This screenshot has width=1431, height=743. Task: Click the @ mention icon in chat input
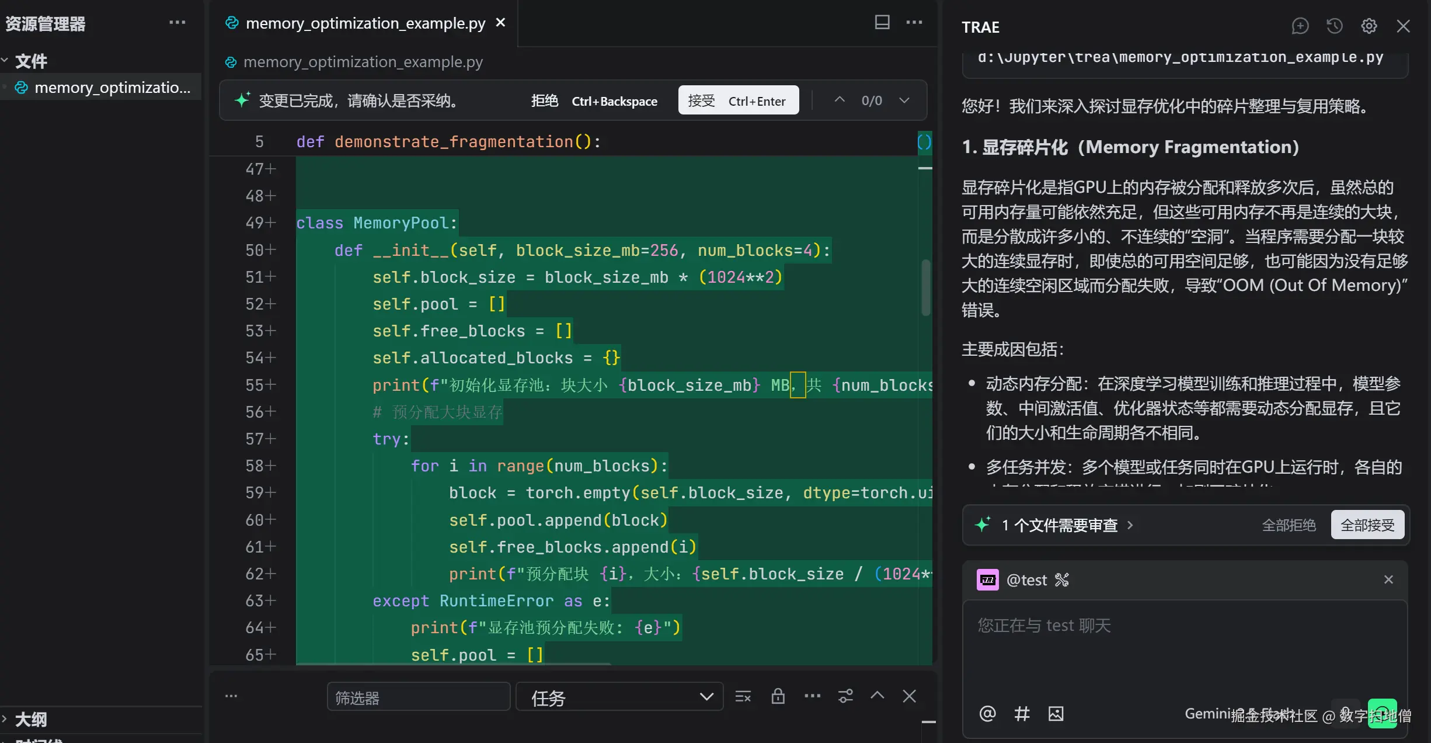click(x=987, y=713)
